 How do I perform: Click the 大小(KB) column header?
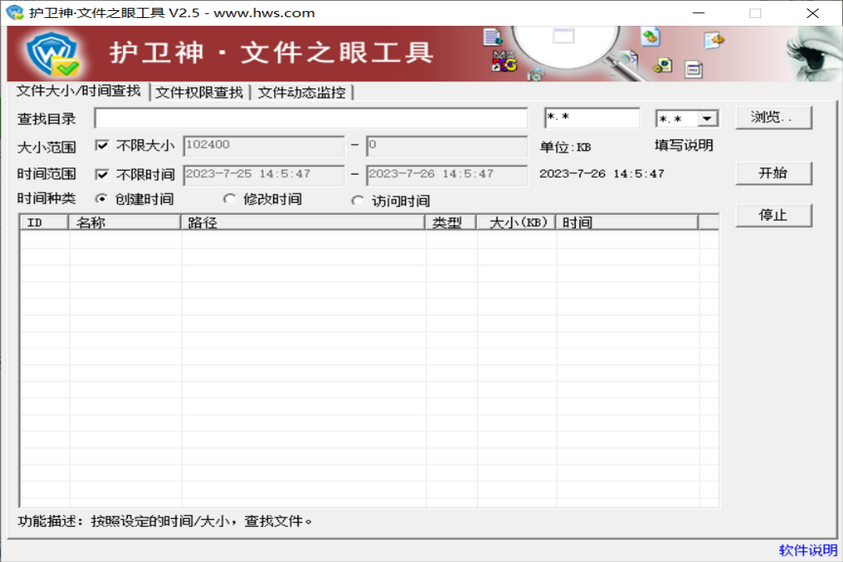[x=517, y=222]
